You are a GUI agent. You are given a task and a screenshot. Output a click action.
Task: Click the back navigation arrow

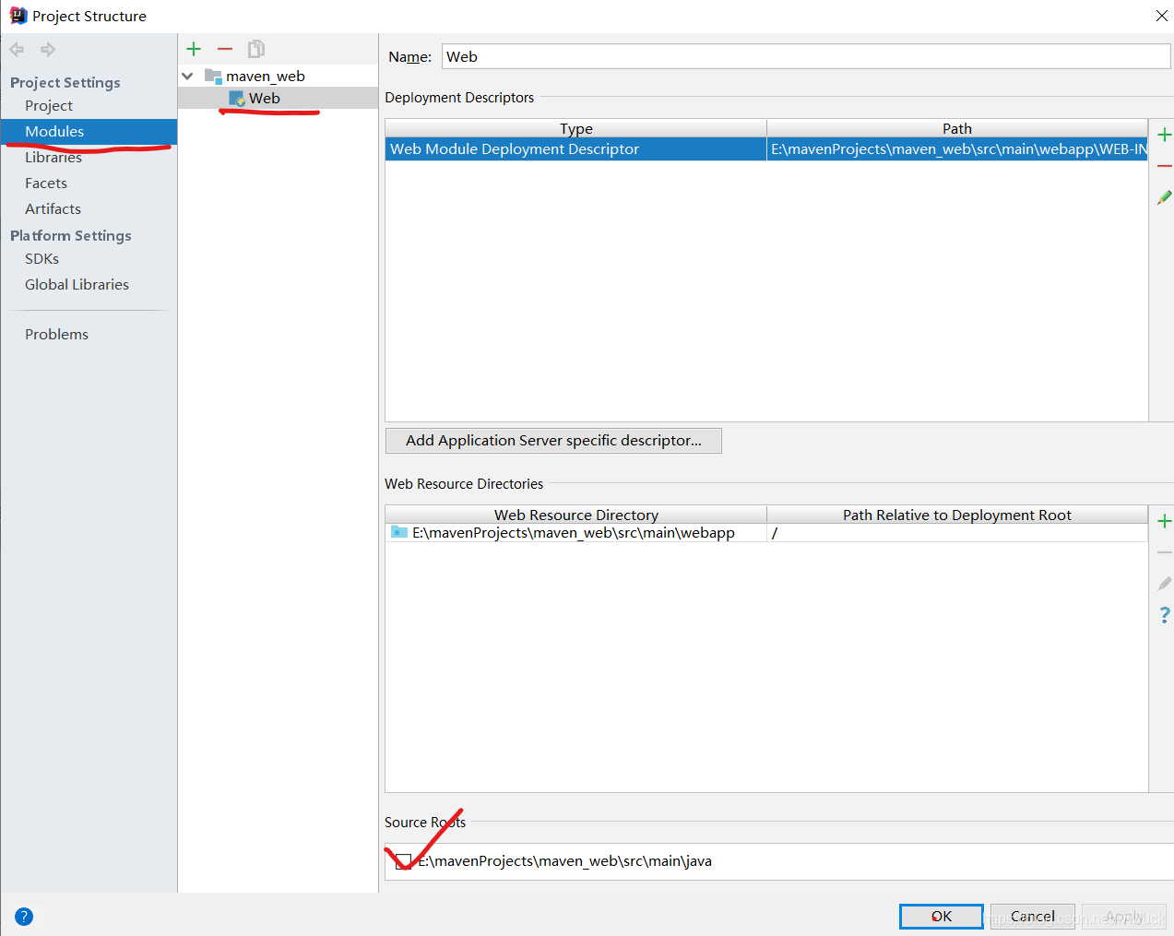tap(17, 50)
